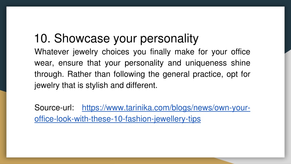
Task: Click the word 'uniqueness' in the paragraph
Action: point(206,63)
